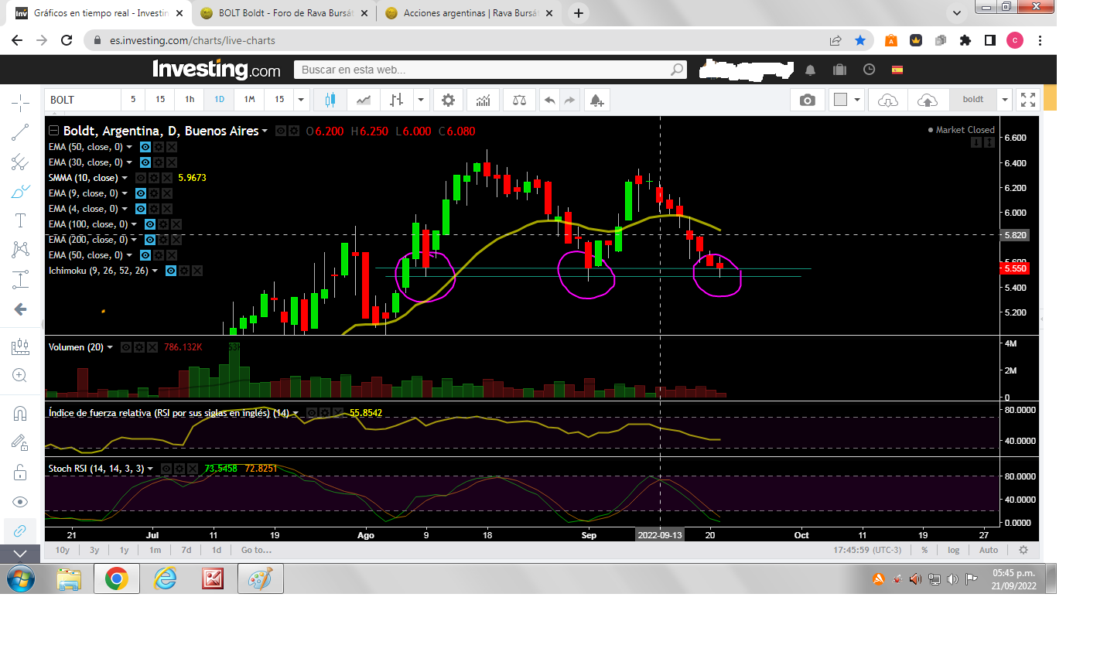
Task: Switch to area line chart type
Action: tap(363, 100)
